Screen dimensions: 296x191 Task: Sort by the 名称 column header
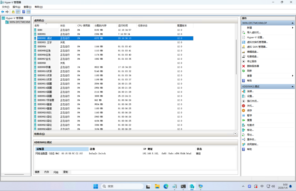[46, 25]
